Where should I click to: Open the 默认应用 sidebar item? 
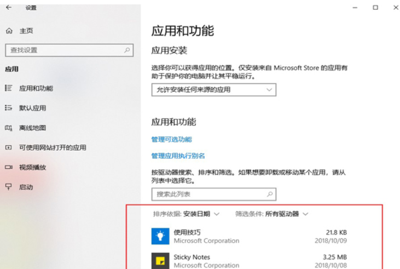(x=33, y=108)
